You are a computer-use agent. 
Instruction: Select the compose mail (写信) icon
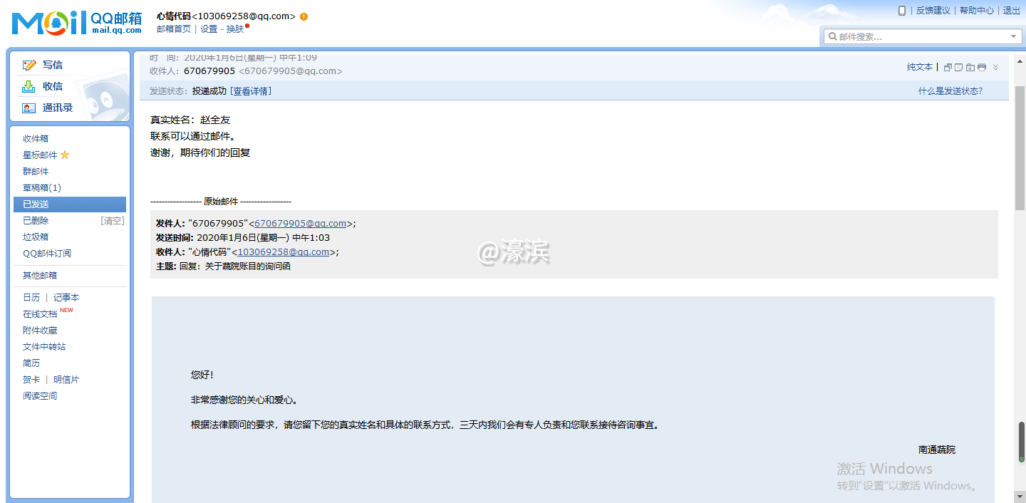pyautogui.click(x=28, y=65)
